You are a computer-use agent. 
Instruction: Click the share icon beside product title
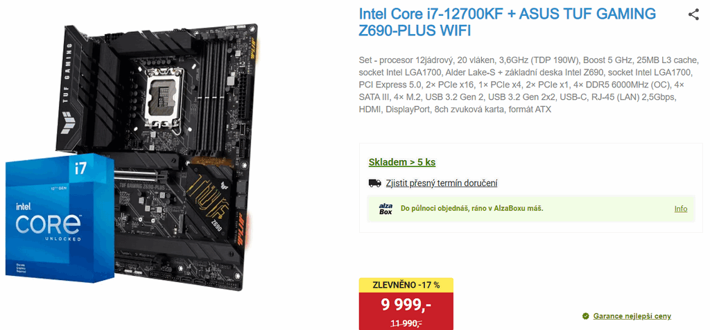click(x=693, y=15)
